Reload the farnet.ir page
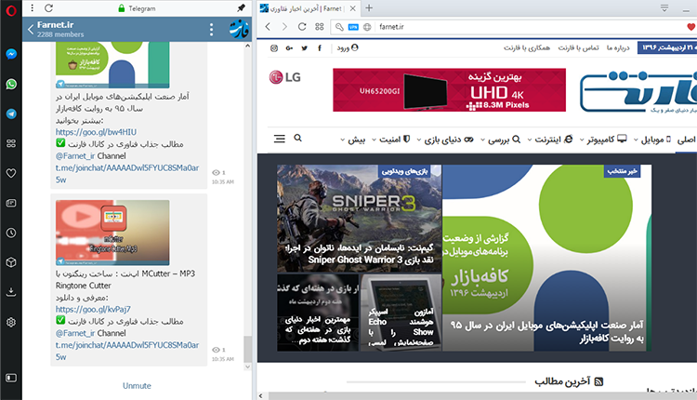 (x=302, y=27)
